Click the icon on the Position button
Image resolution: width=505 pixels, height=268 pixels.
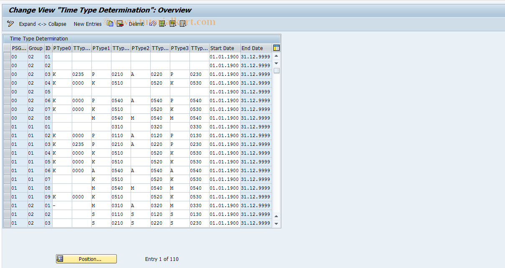(60, 259)
